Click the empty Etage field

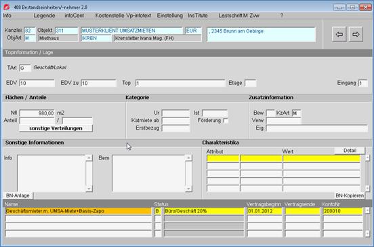point(251,83)
